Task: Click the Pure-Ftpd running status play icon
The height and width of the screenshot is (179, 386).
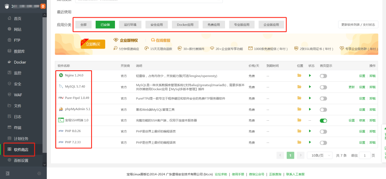Action: coord(310,98)
